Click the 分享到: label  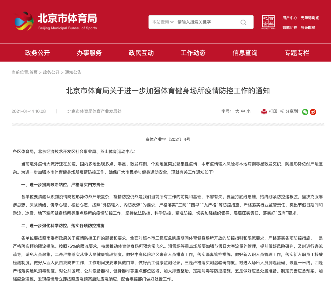click(x=292, y=111)
